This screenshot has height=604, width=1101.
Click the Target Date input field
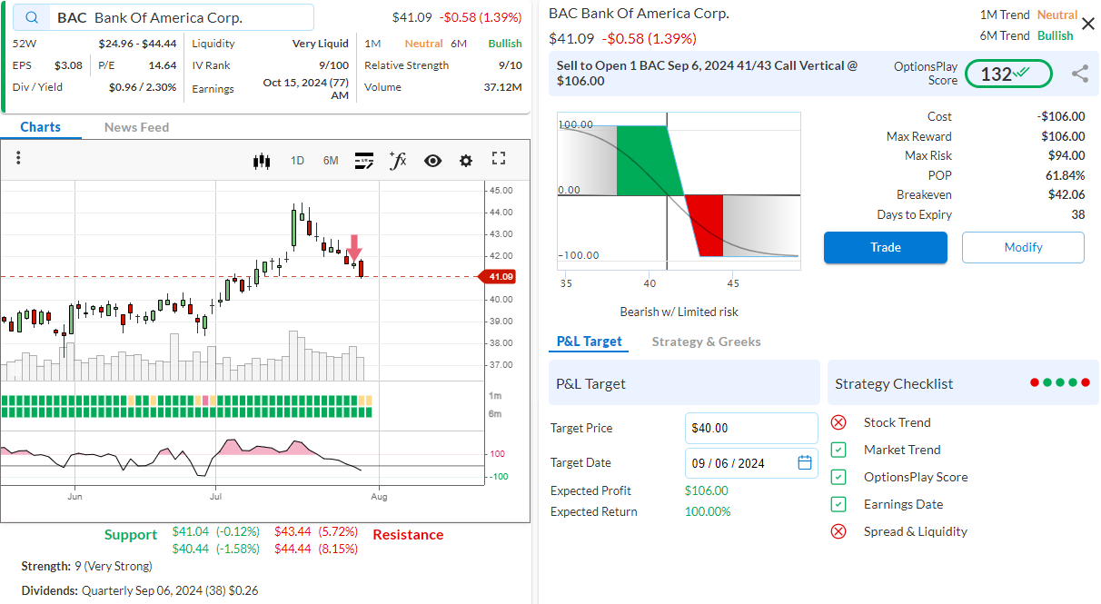pyautogui.click(x=751, y=462)
